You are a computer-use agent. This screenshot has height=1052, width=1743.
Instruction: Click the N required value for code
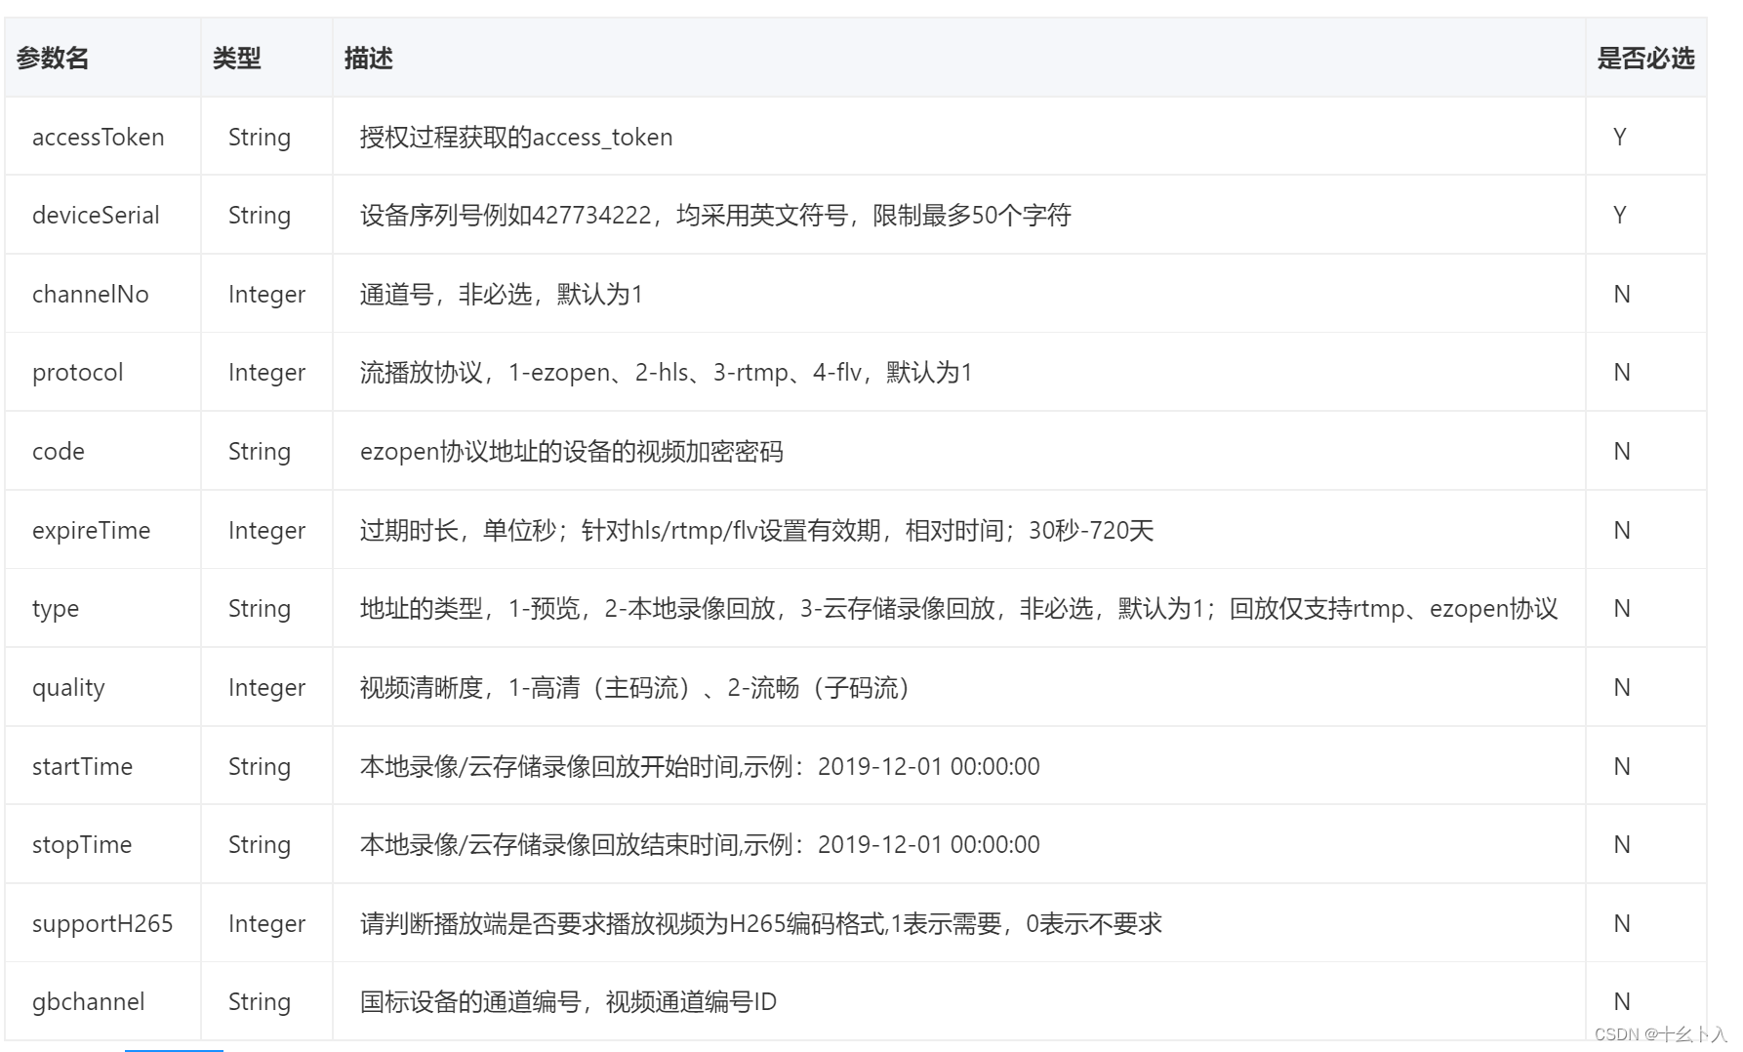1622,452
